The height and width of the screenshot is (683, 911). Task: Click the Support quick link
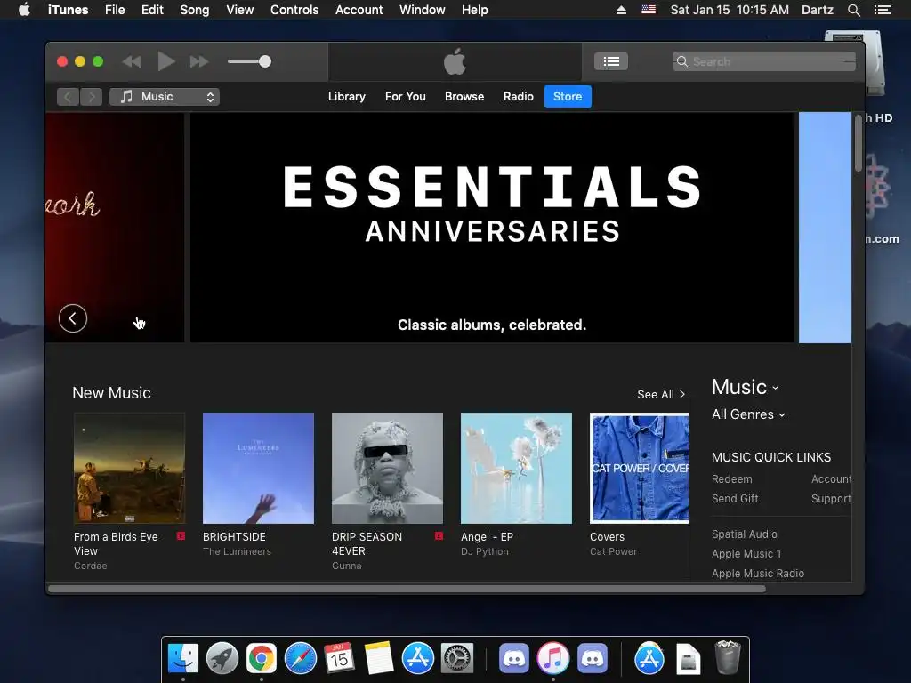coord(832,499)
